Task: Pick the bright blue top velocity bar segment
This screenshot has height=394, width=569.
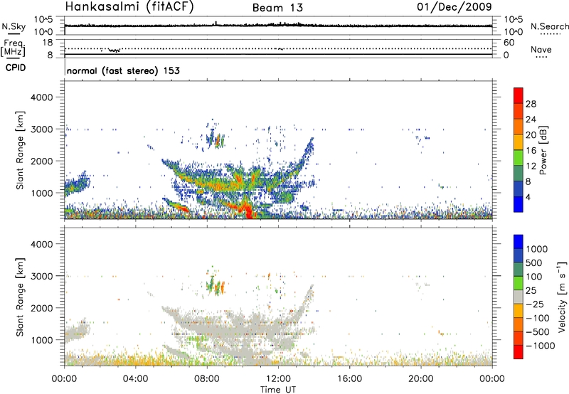Action: tap(519, 242)
